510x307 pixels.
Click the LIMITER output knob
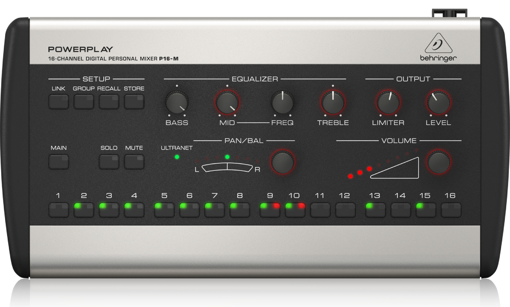click(x=388, y=102)
